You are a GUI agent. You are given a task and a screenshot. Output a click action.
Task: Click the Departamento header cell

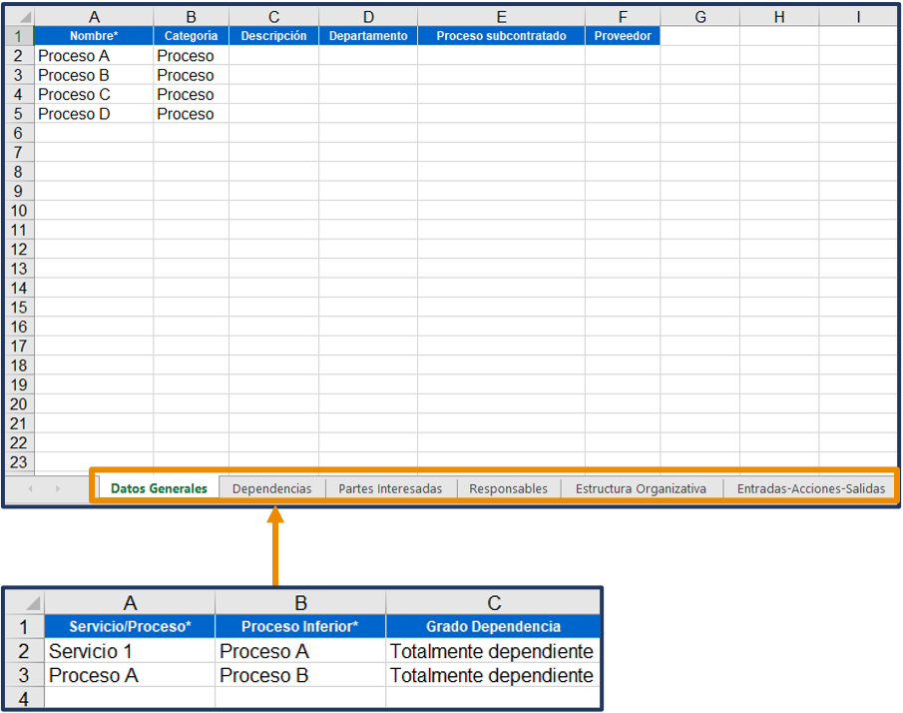pyautogui.click(x=368, y=36)
